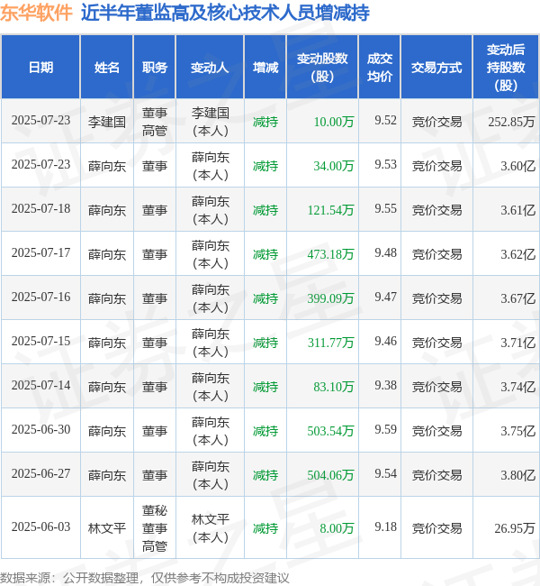Viewport: 540px width, 586px height.
Task: Select the date 2025-07-16
Action: 41,297
